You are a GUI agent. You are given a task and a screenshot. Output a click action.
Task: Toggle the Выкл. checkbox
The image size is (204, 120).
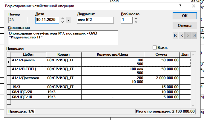click(155, 47)
